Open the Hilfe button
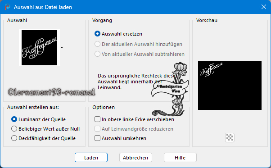This screenshot has height=168, width=271. 180,158
